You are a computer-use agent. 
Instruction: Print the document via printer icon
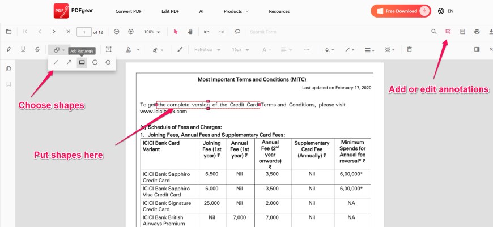[477, 32]
